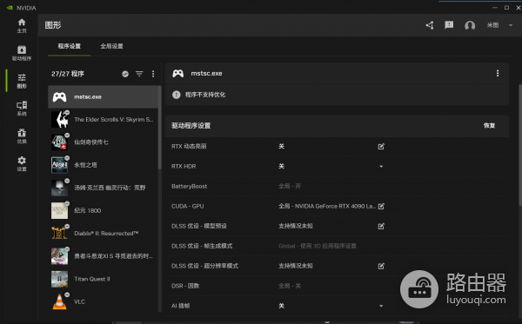Open the System section in sidebar

coord(22,109)
